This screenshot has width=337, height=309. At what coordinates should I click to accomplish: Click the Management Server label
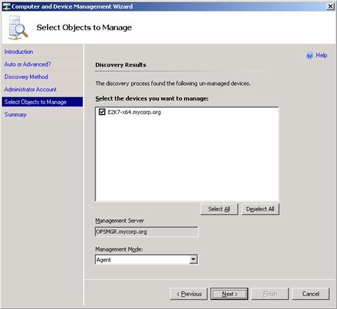120,221
